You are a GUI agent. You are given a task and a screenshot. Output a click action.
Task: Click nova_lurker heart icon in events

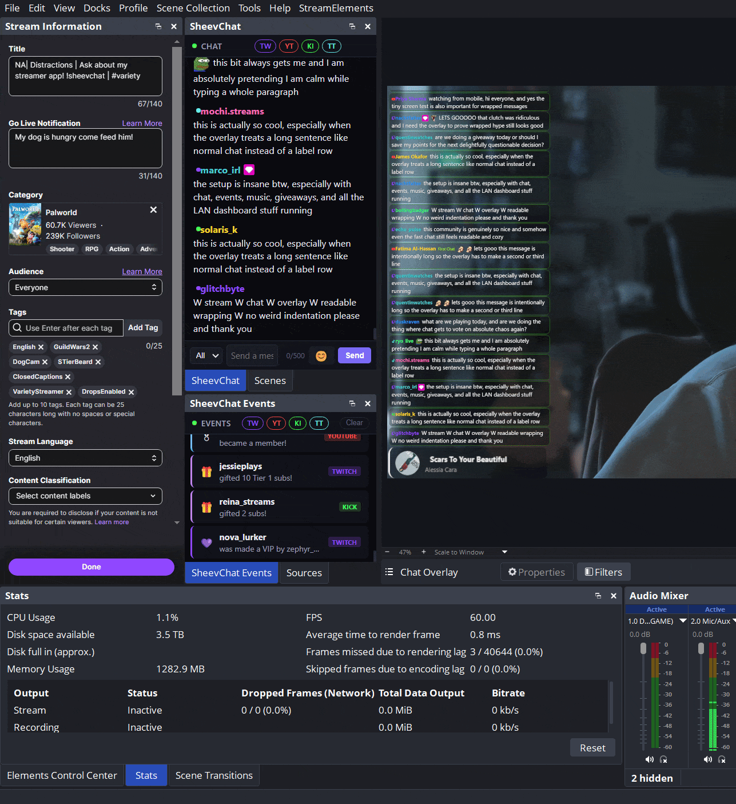(x=206, y=543)
